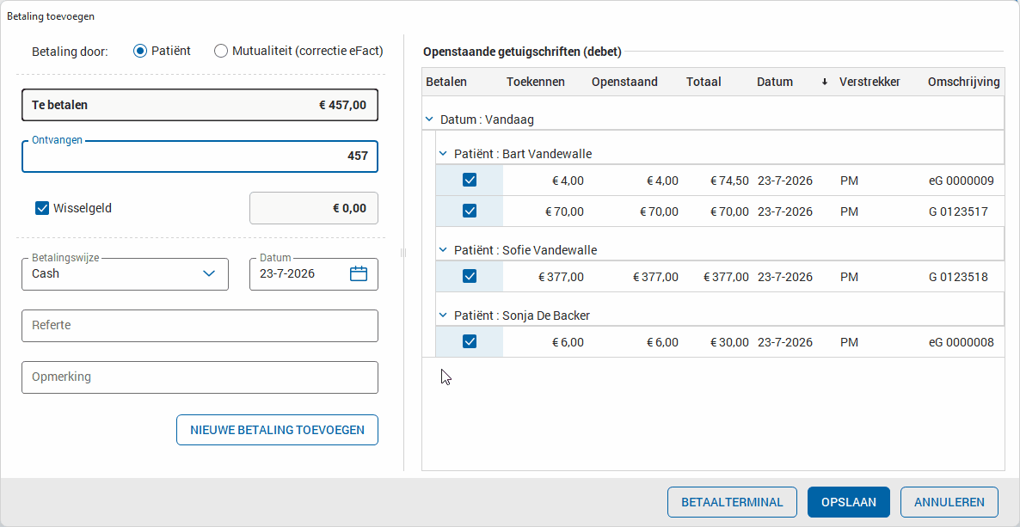The image size is (1020, 527).
Task: Click Openstaand cell € 377,00
Action: point(655,277)
